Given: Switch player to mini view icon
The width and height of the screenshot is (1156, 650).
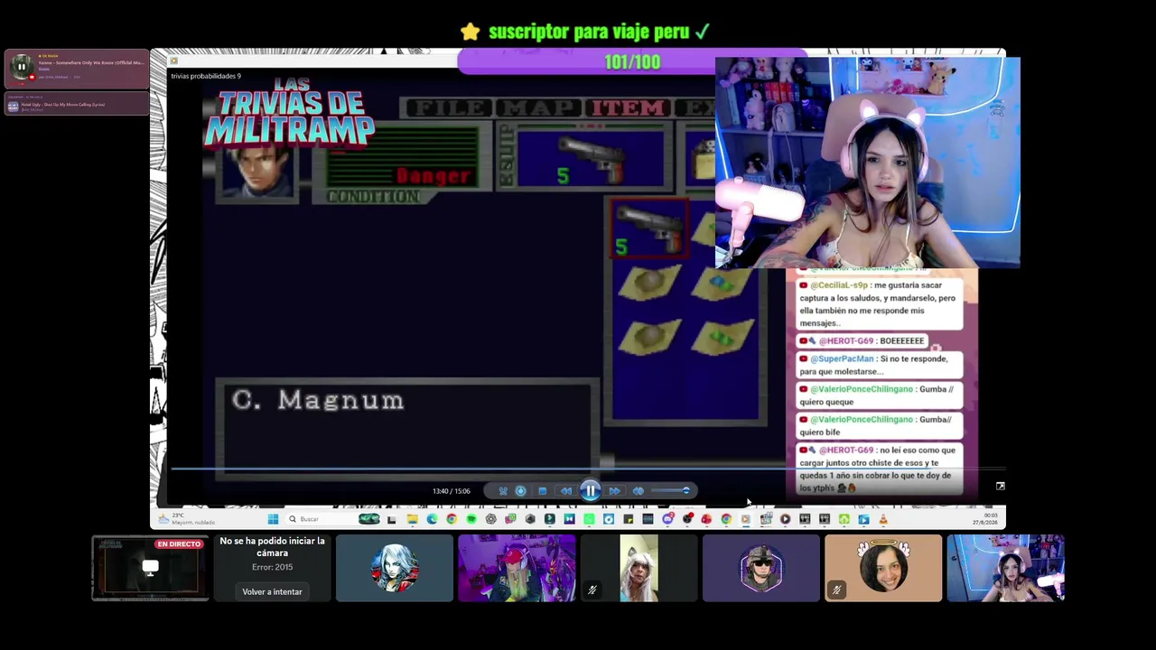Looking at the screenshot, I should coord(1000,487).
